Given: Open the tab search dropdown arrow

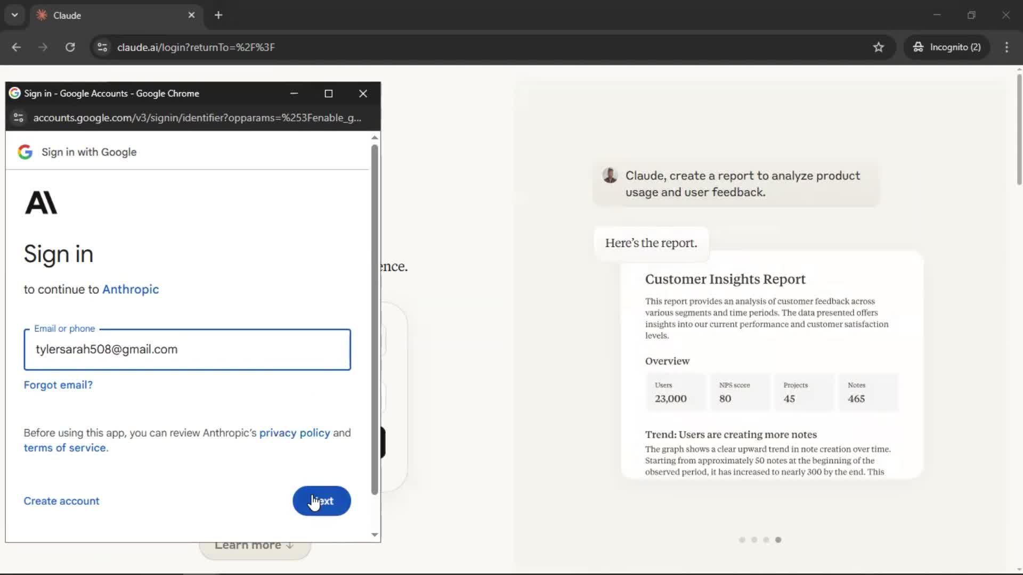Looking at the screenshot, I should [15, 15].
